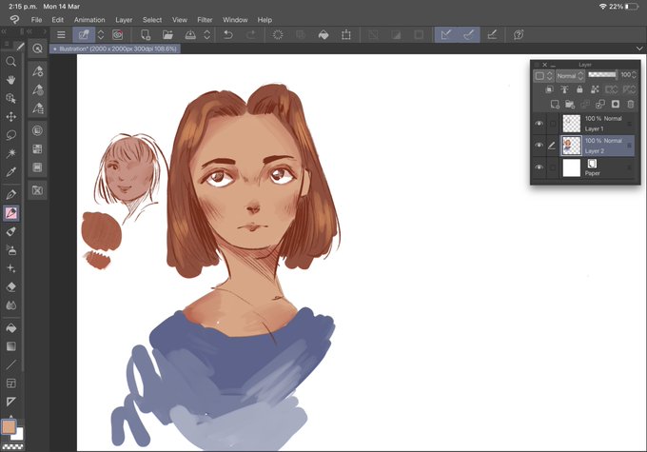Select the Hand move-canvas tool
Viewport: 647px width, 452px height.
coord(11,80)
